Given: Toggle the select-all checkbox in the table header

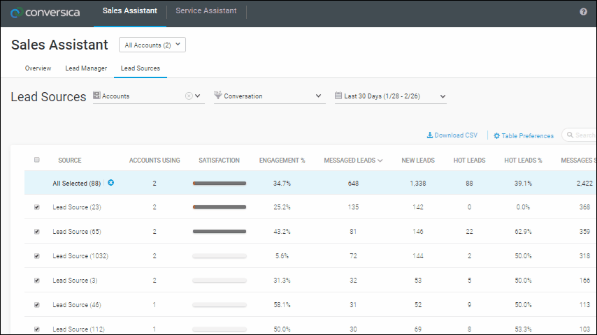Looking at the screenshot, I should point(37,160).
